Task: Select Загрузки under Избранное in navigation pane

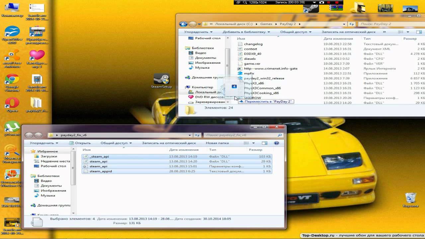Action: (49, 156)
